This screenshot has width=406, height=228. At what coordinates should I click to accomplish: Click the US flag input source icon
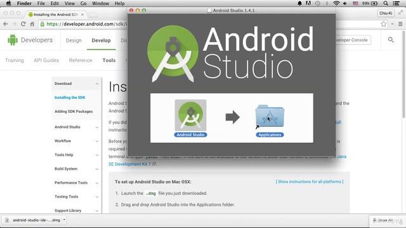355,3
